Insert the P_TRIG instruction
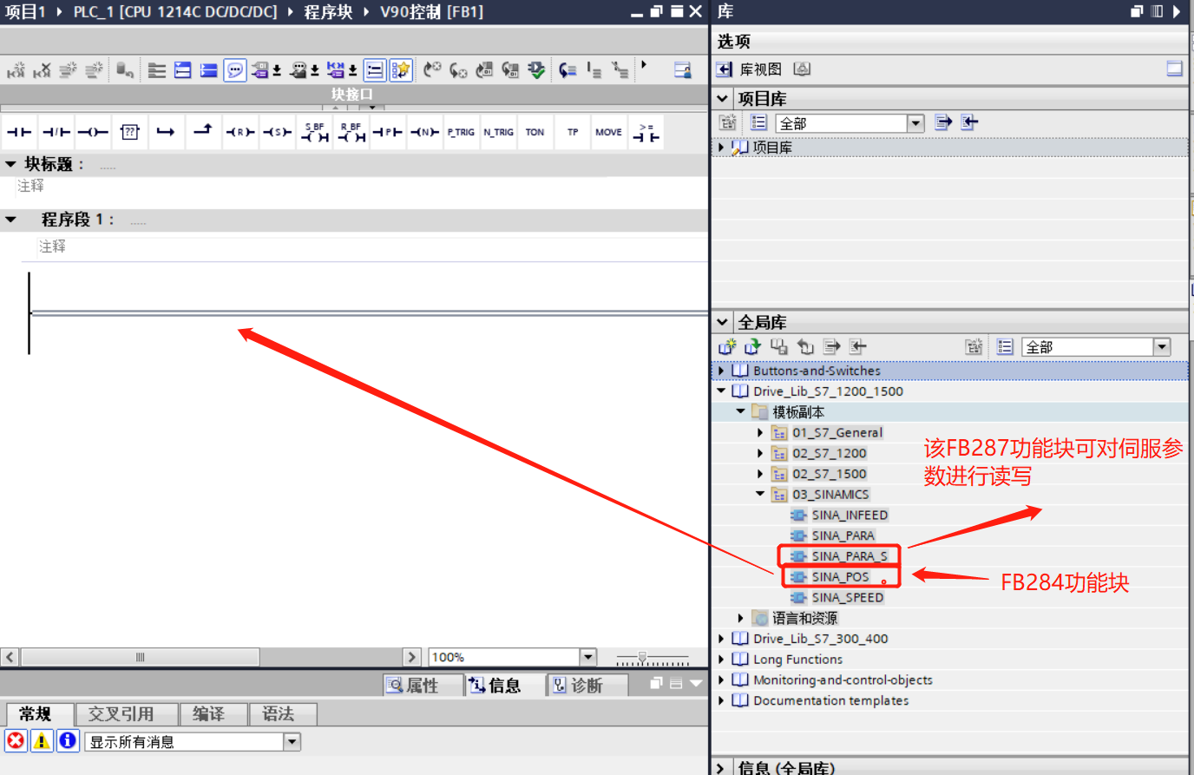The image size is (1194, 775). click(461, 132)
